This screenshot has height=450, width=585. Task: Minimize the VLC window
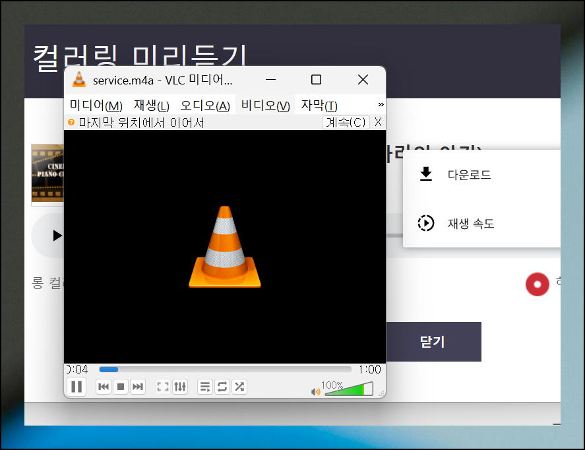271,79
